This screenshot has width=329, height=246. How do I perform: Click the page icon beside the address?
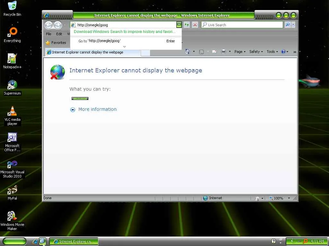tap(73, 25)
